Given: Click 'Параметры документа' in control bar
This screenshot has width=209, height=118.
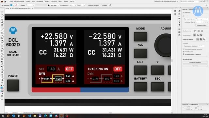Looking at the screenshot, I should 93,5.
